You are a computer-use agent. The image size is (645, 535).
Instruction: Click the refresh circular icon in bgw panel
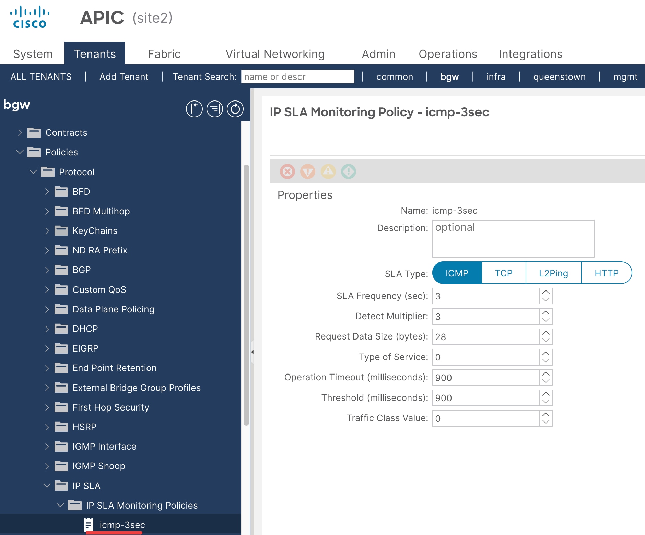click(235, 109)
